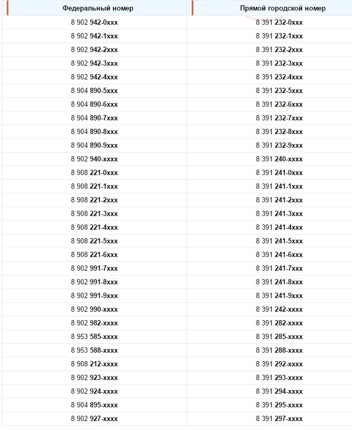The image size is (352, 431).
Task: Select city number 8 391 297-xxxx
Action: click(x=279, y=419)
